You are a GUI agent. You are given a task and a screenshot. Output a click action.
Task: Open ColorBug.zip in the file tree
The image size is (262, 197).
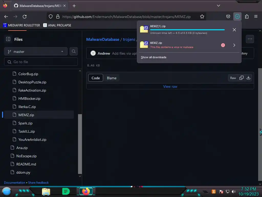click(x=28, y=74)
